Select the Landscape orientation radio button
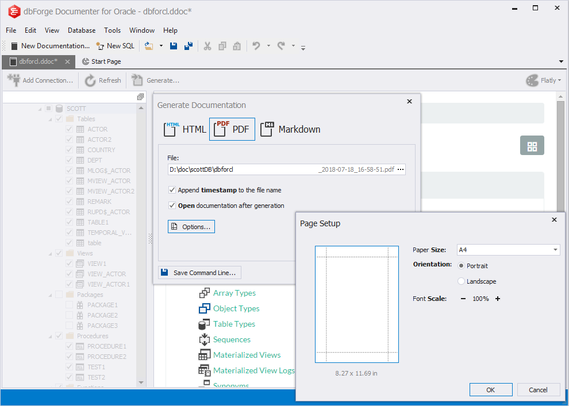This screenshot has height=406, width=569. [461, 281]
